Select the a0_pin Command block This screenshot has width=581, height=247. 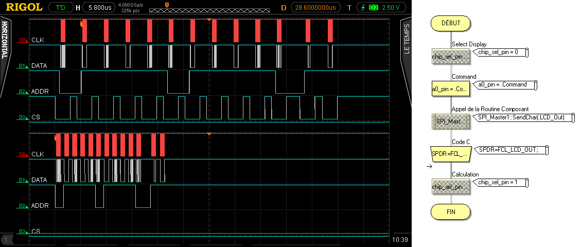coord(451,89)
